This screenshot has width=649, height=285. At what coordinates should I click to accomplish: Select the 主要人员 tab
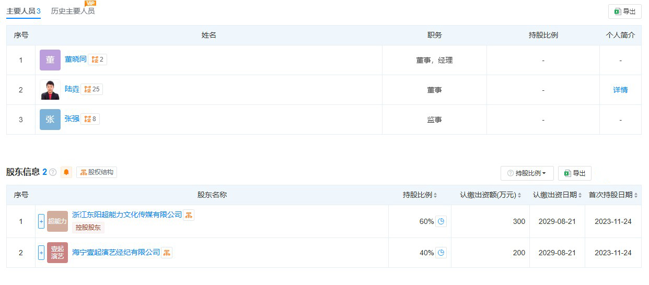(24, 11)
